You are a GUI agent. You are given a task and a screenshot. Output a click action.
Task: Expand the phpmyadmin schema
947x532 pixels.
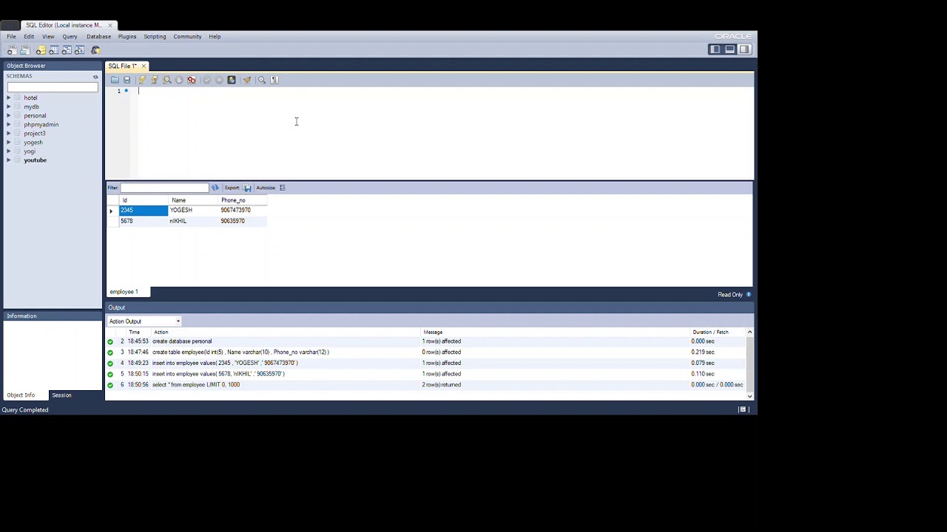click(9, 124)
